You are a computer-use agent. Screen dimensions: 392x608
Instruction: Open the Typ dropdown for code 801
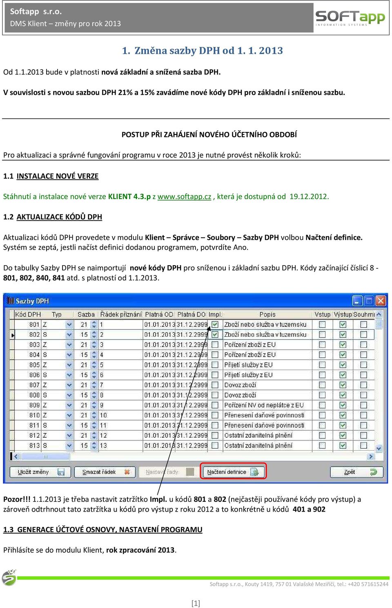click(x=69, y=324)
